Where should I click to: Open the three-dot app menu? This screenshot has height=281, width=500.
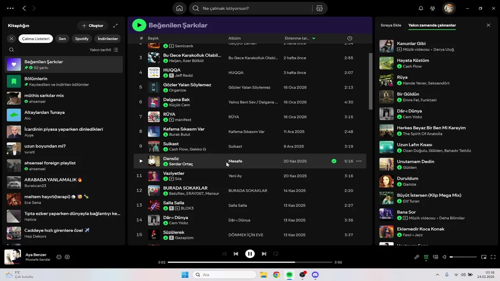click(10, 8)
